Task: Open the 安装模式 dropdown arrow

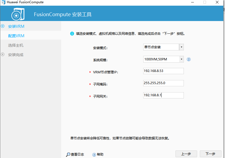Action: pyautogui.click(x=182, y=47)
